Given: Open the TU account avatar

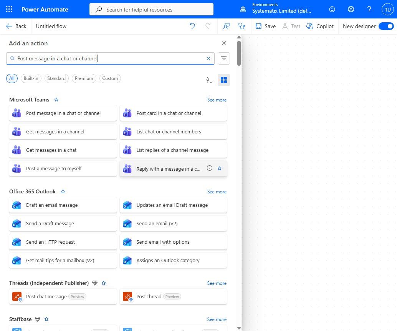Looking at the screenshot, I should pos(388,10).
